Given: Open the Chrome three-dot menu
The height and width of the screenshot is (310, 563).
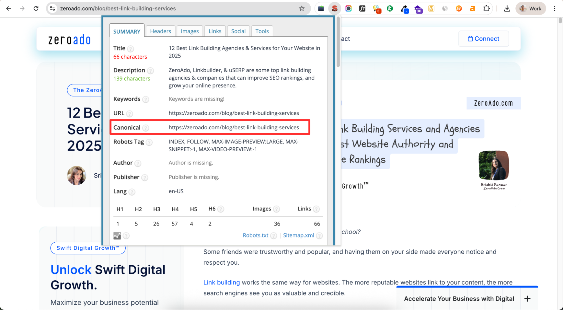Looking at the screenshot, I should coord(555,8).
